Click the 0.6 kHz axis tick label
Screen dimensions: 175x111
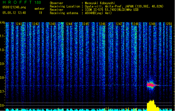coord(2,105)
